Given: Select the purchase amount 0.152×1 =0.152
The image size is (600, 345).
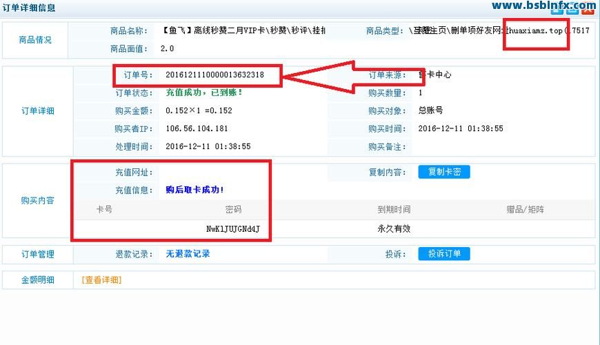Looking at the screenshot, I should (199, 110).
